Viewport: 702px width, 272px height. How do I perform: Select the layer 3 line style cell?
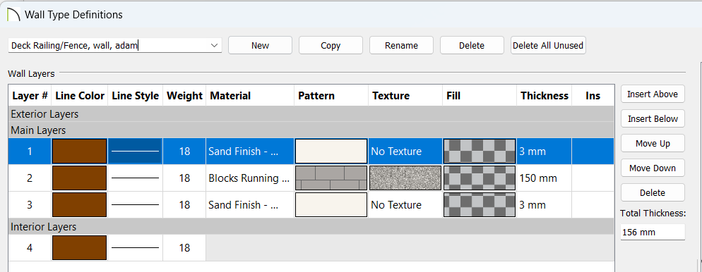135,205
